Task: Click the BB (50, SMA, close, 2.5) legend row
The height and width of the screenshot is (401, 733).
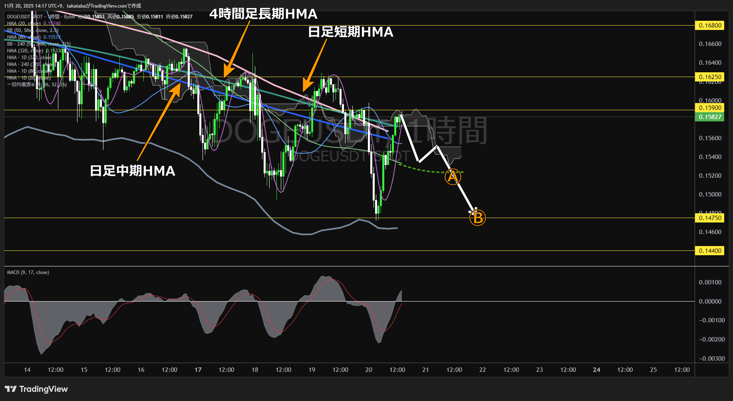Action: (x=33, y=30)
